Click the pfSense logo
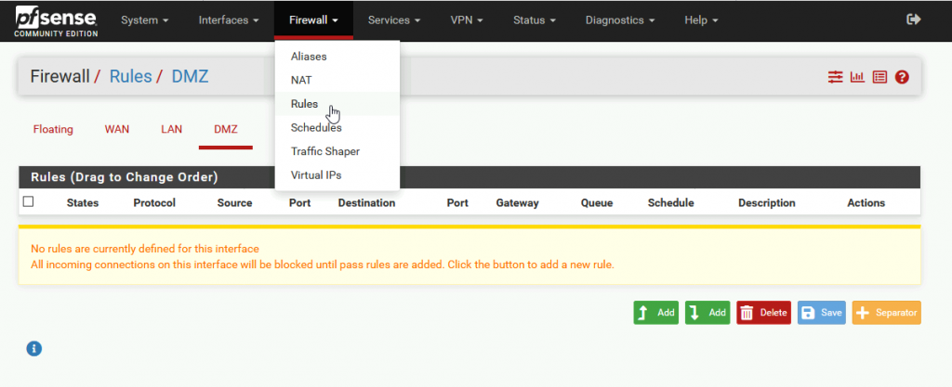Image resolution: width=952 pixels, height=387 pixels. pyautogui.click(x=57, y=20)
